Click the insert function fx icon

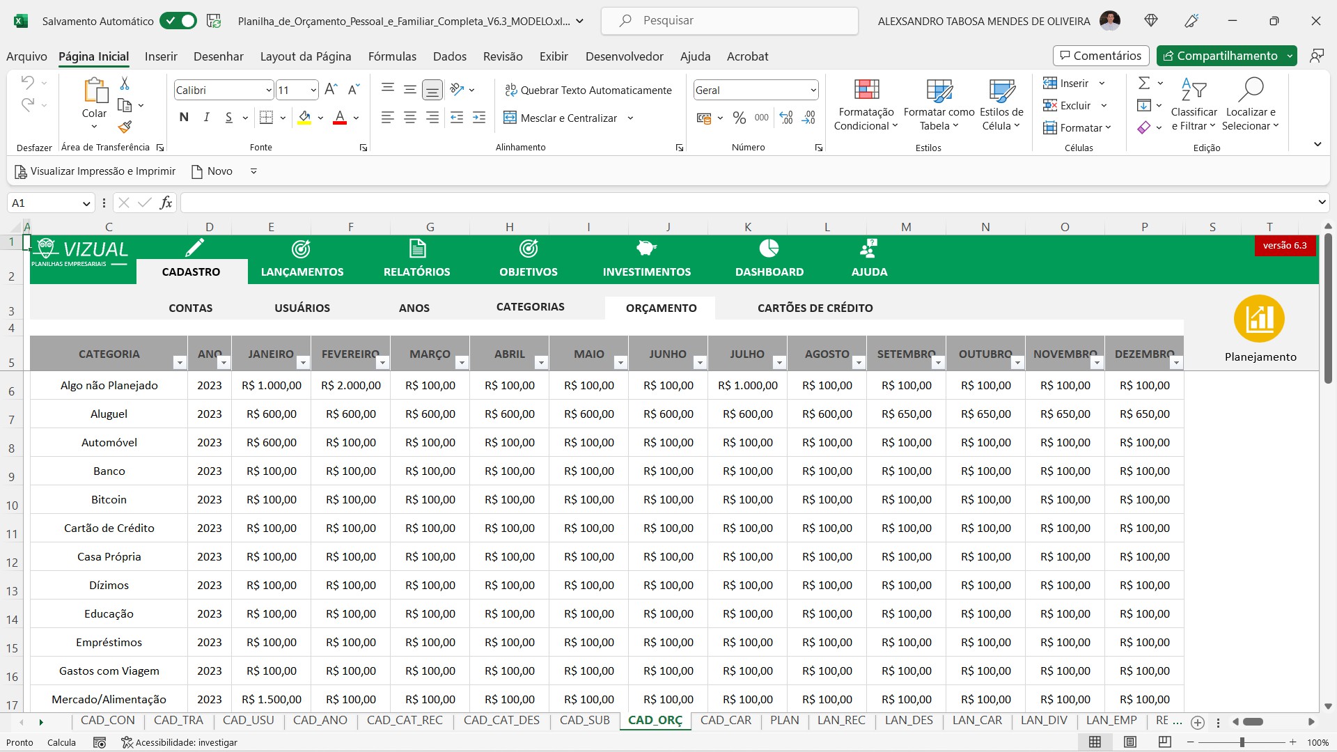(x=166, y=203)
